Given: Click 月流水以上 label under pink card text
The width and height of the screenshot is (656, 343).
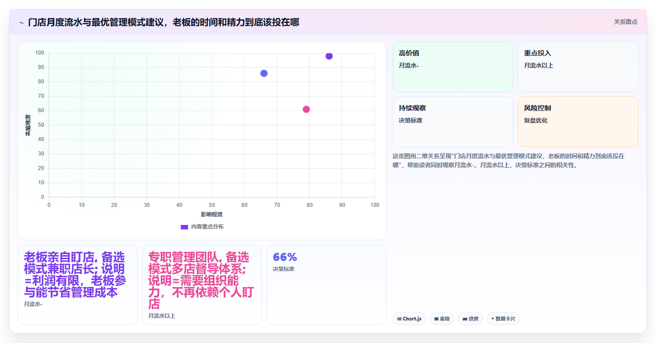Looking at the screenshot, I should pos(162,316).
